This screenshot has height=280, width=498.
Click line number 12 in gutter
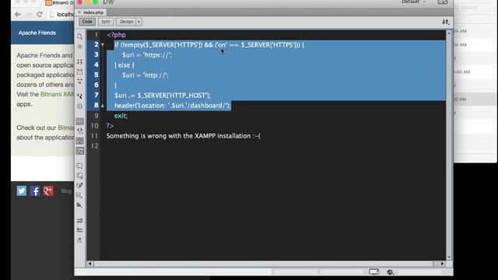[x=95, y=145]
